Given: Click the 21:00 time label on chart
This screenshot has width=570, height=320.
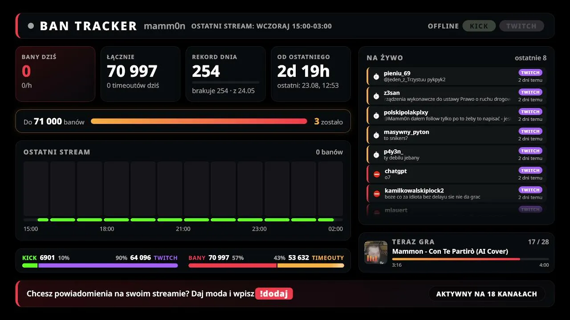Looking at the screenshot, I should tap(183, 229).
